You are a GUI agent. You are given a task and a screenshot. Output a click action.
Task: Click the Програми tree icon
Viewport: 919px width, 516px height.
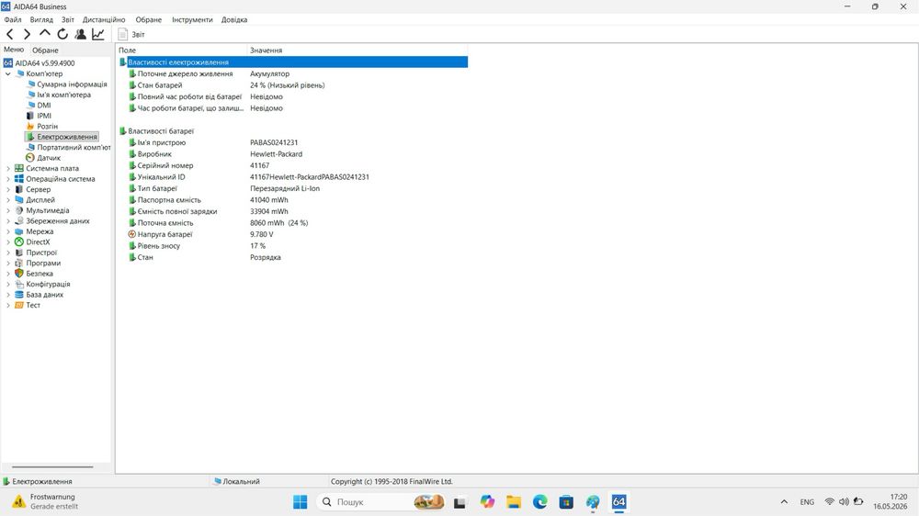coord(18,264)
